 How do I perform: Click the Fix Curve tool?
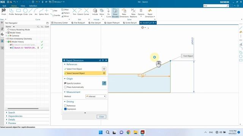(x=109, y=13)
